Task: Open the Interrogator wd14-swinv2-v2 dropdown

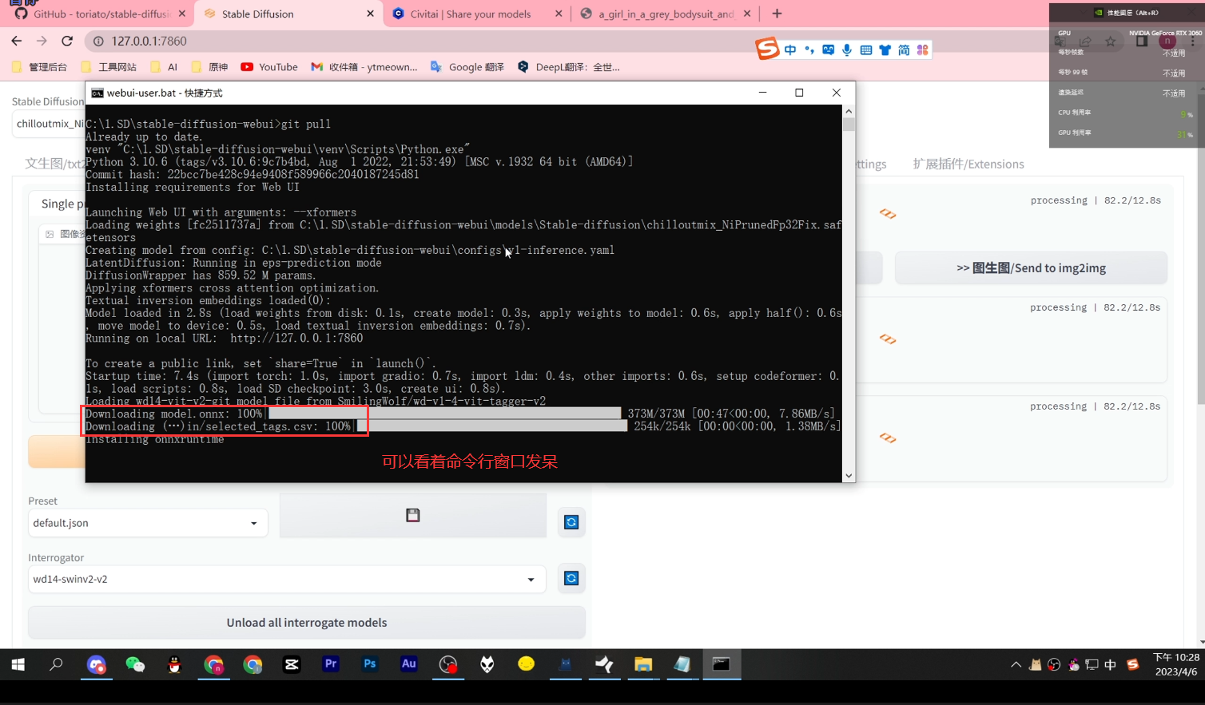Action: [x=287, y=579]
